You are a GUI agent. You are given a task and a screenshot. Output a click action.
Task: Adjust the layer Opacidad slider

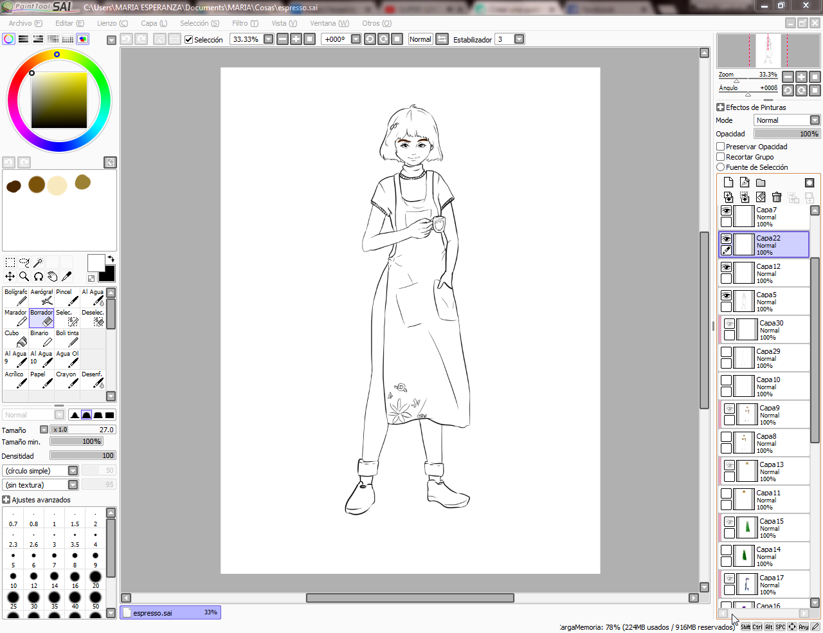pos(787,134)
